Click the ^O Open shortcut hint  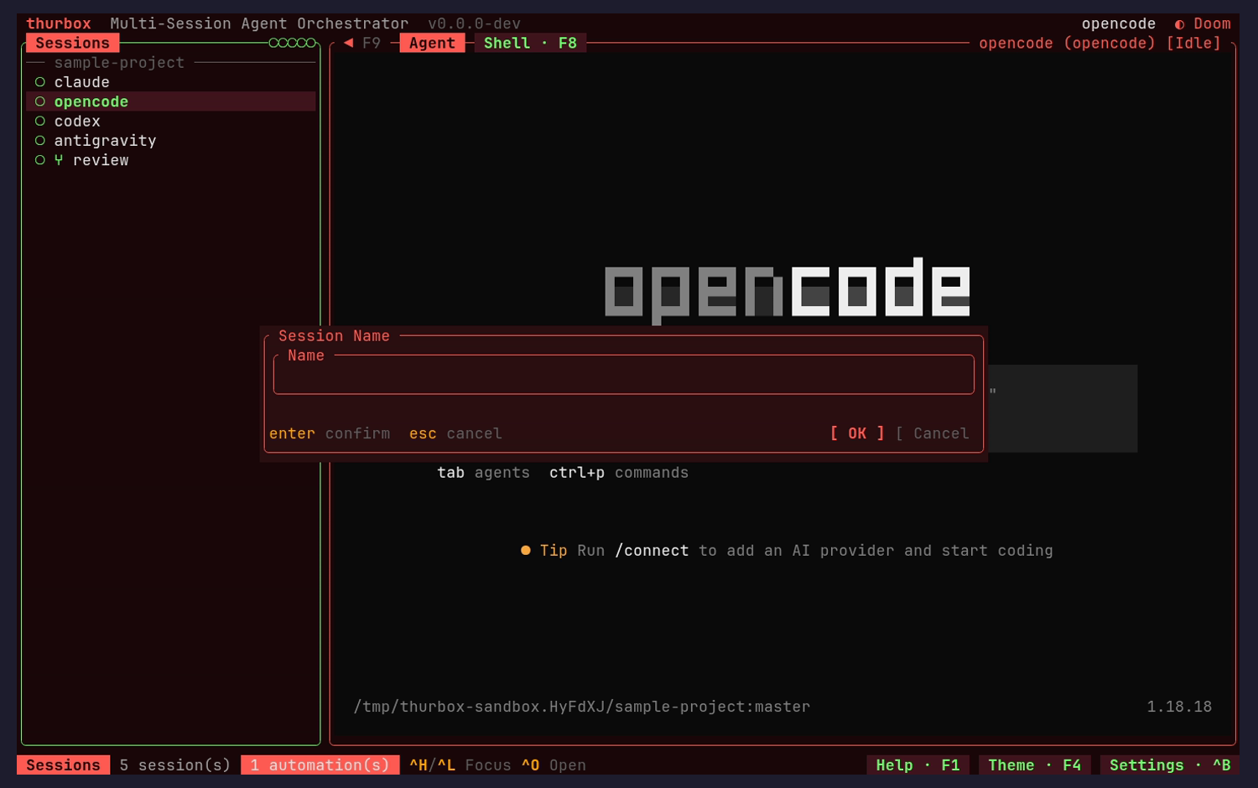(554, 765)
